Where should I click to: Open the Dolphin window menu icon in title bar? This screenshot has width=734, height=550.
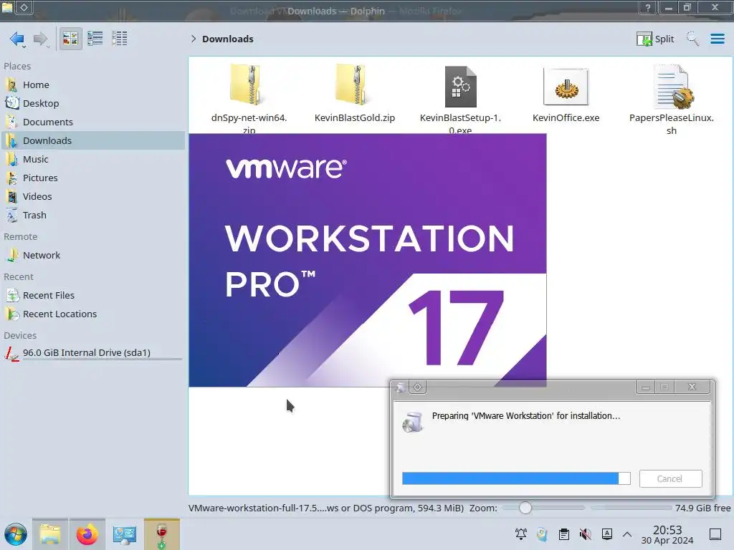(7, 7)
